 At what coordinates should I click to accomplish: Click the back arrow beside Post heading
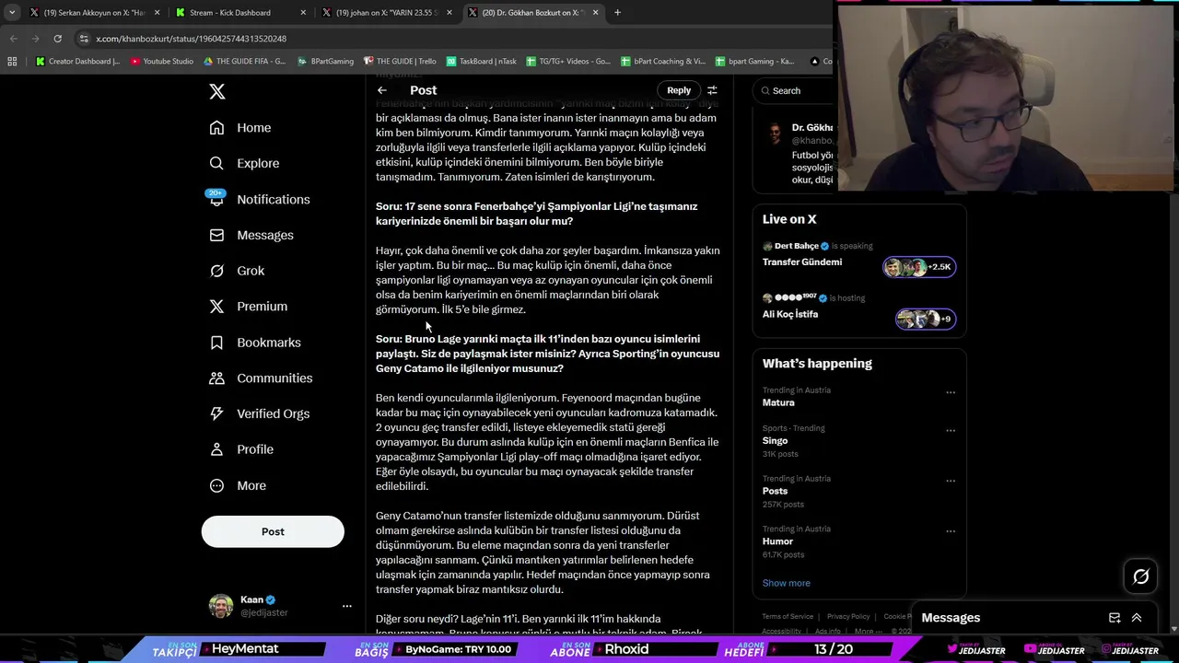[x=382, y=90]
